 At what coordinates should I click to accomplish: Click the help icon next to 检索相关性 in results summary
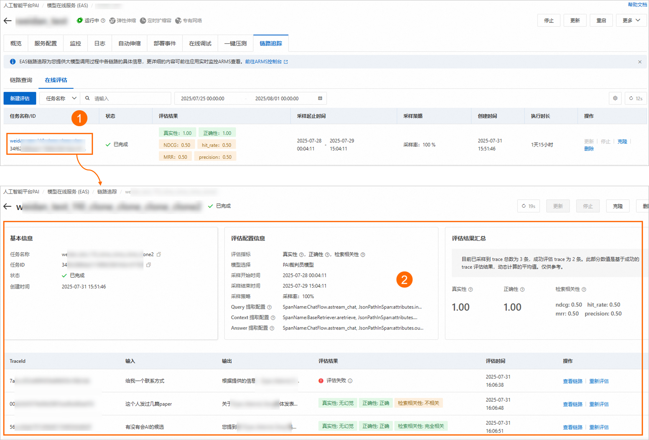584,289
